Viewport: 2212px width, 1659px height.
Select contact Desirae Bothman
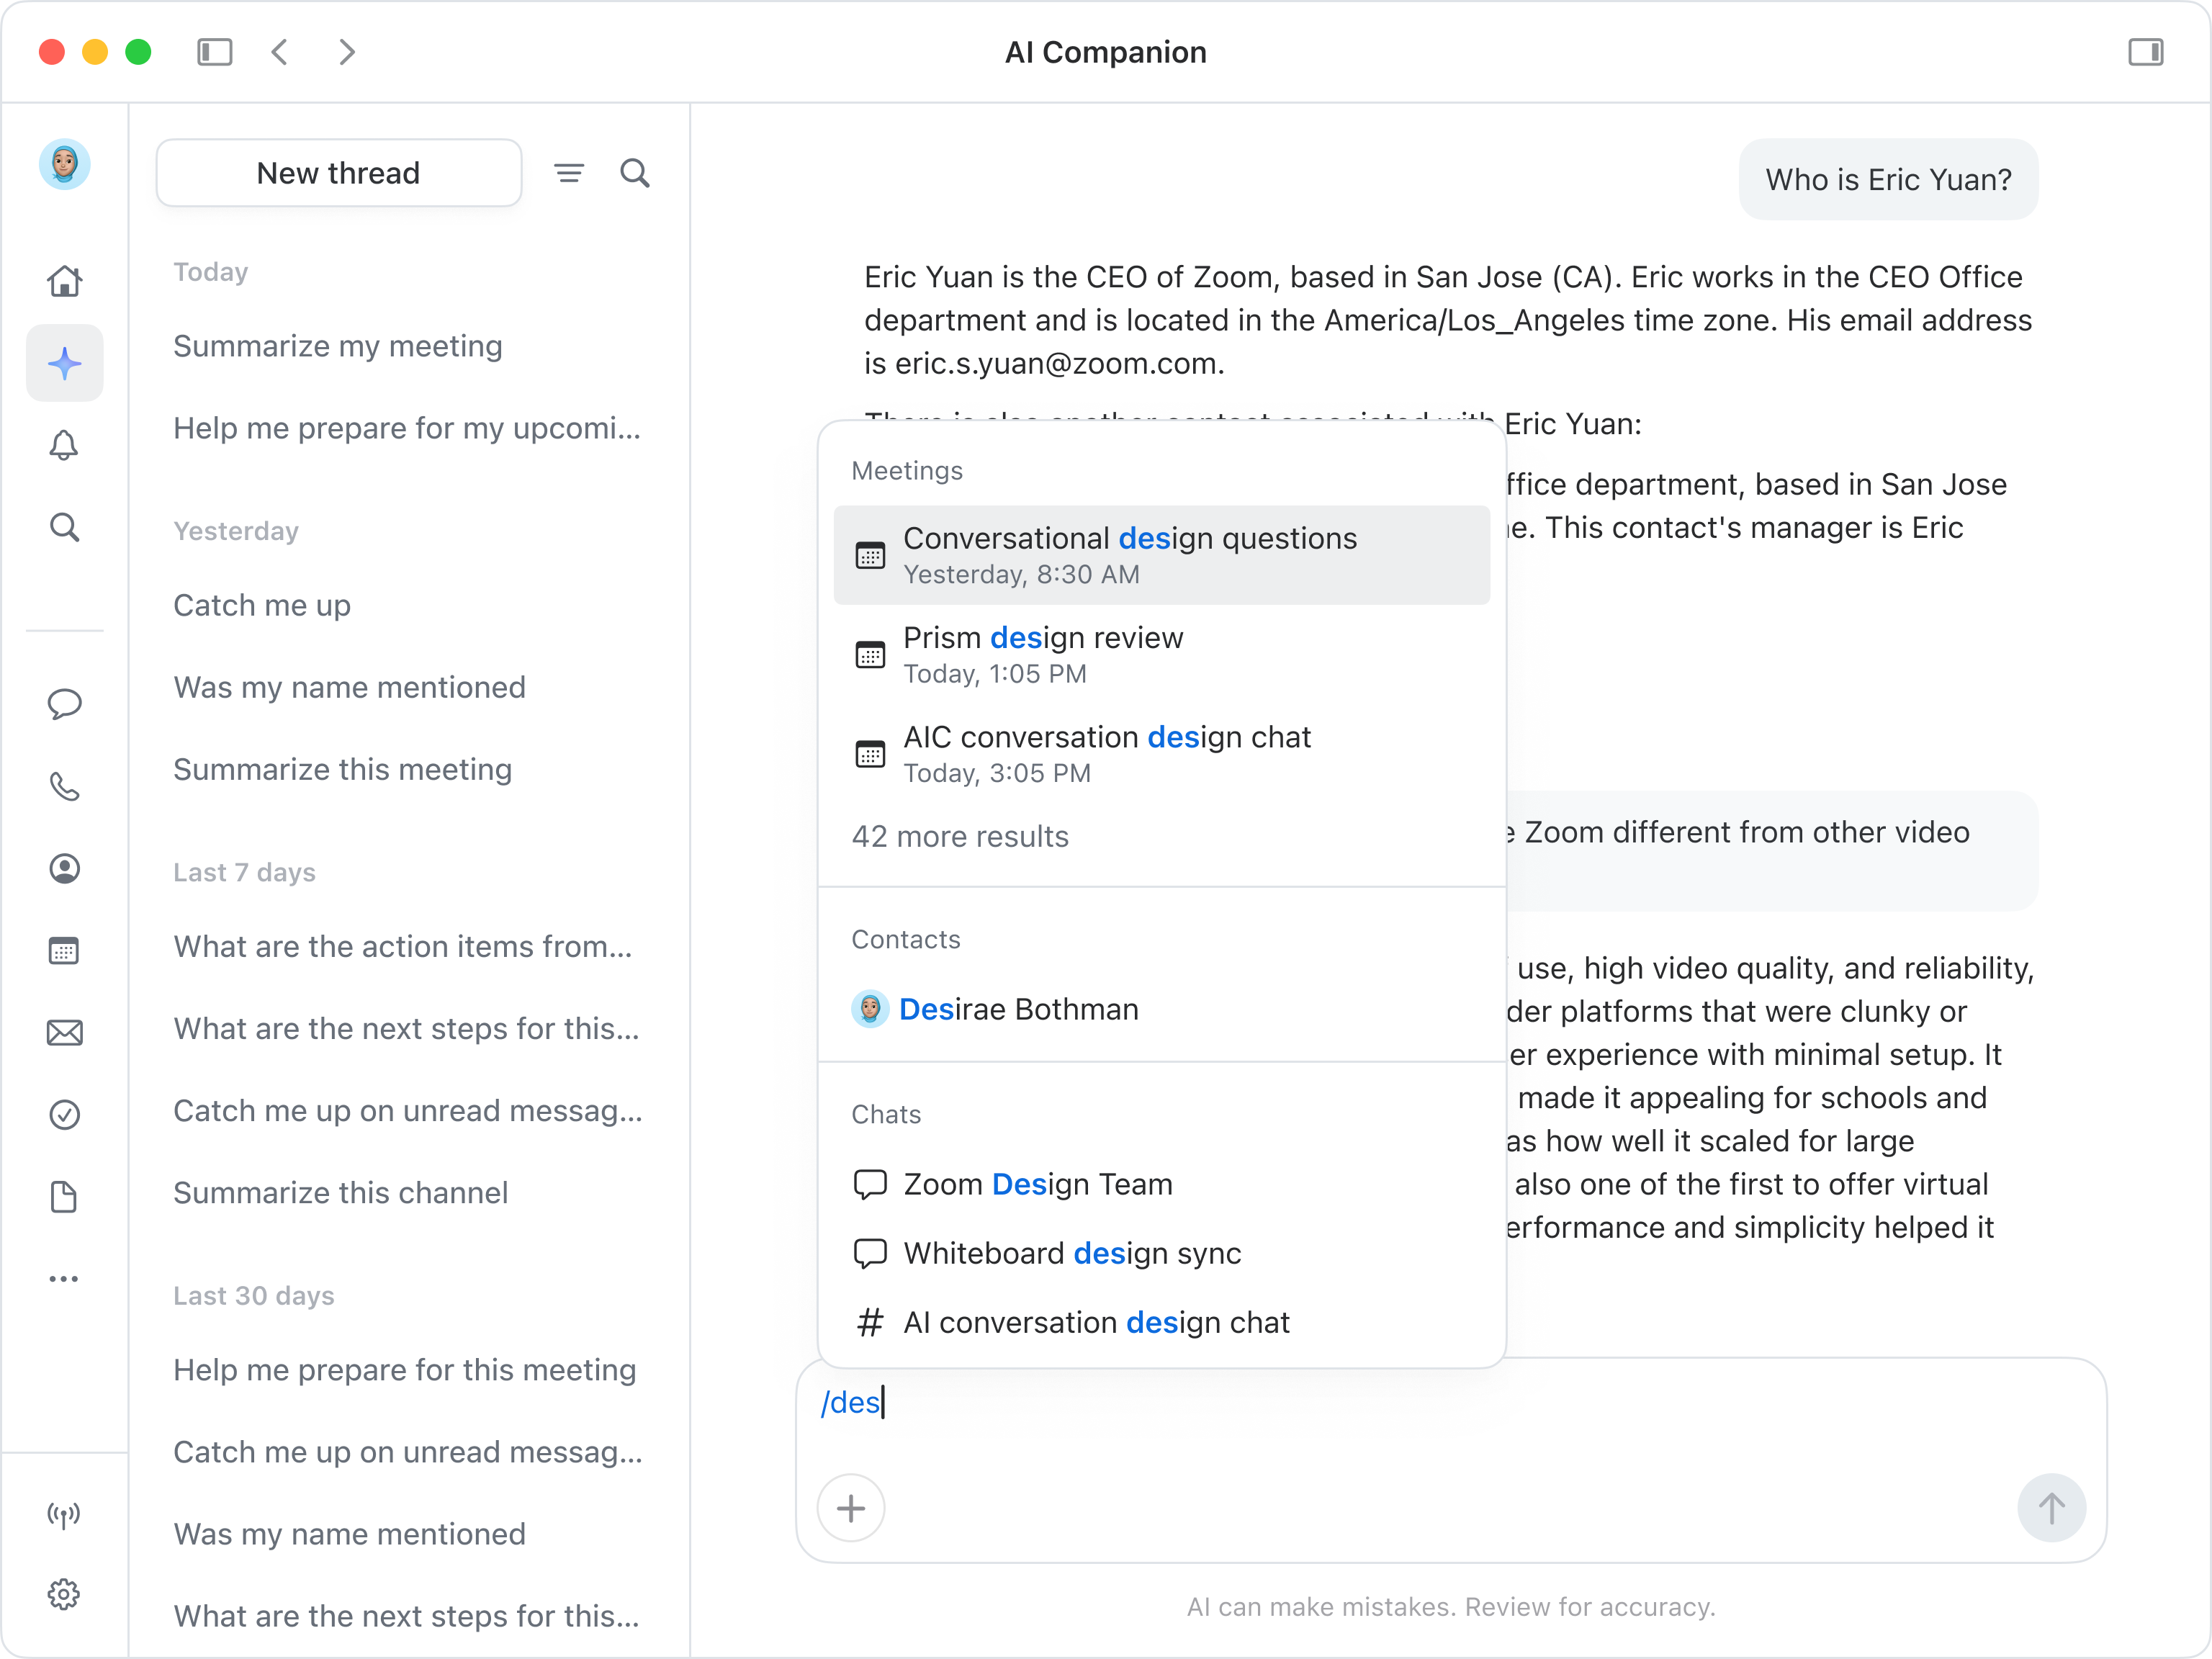point(1019,1008)
